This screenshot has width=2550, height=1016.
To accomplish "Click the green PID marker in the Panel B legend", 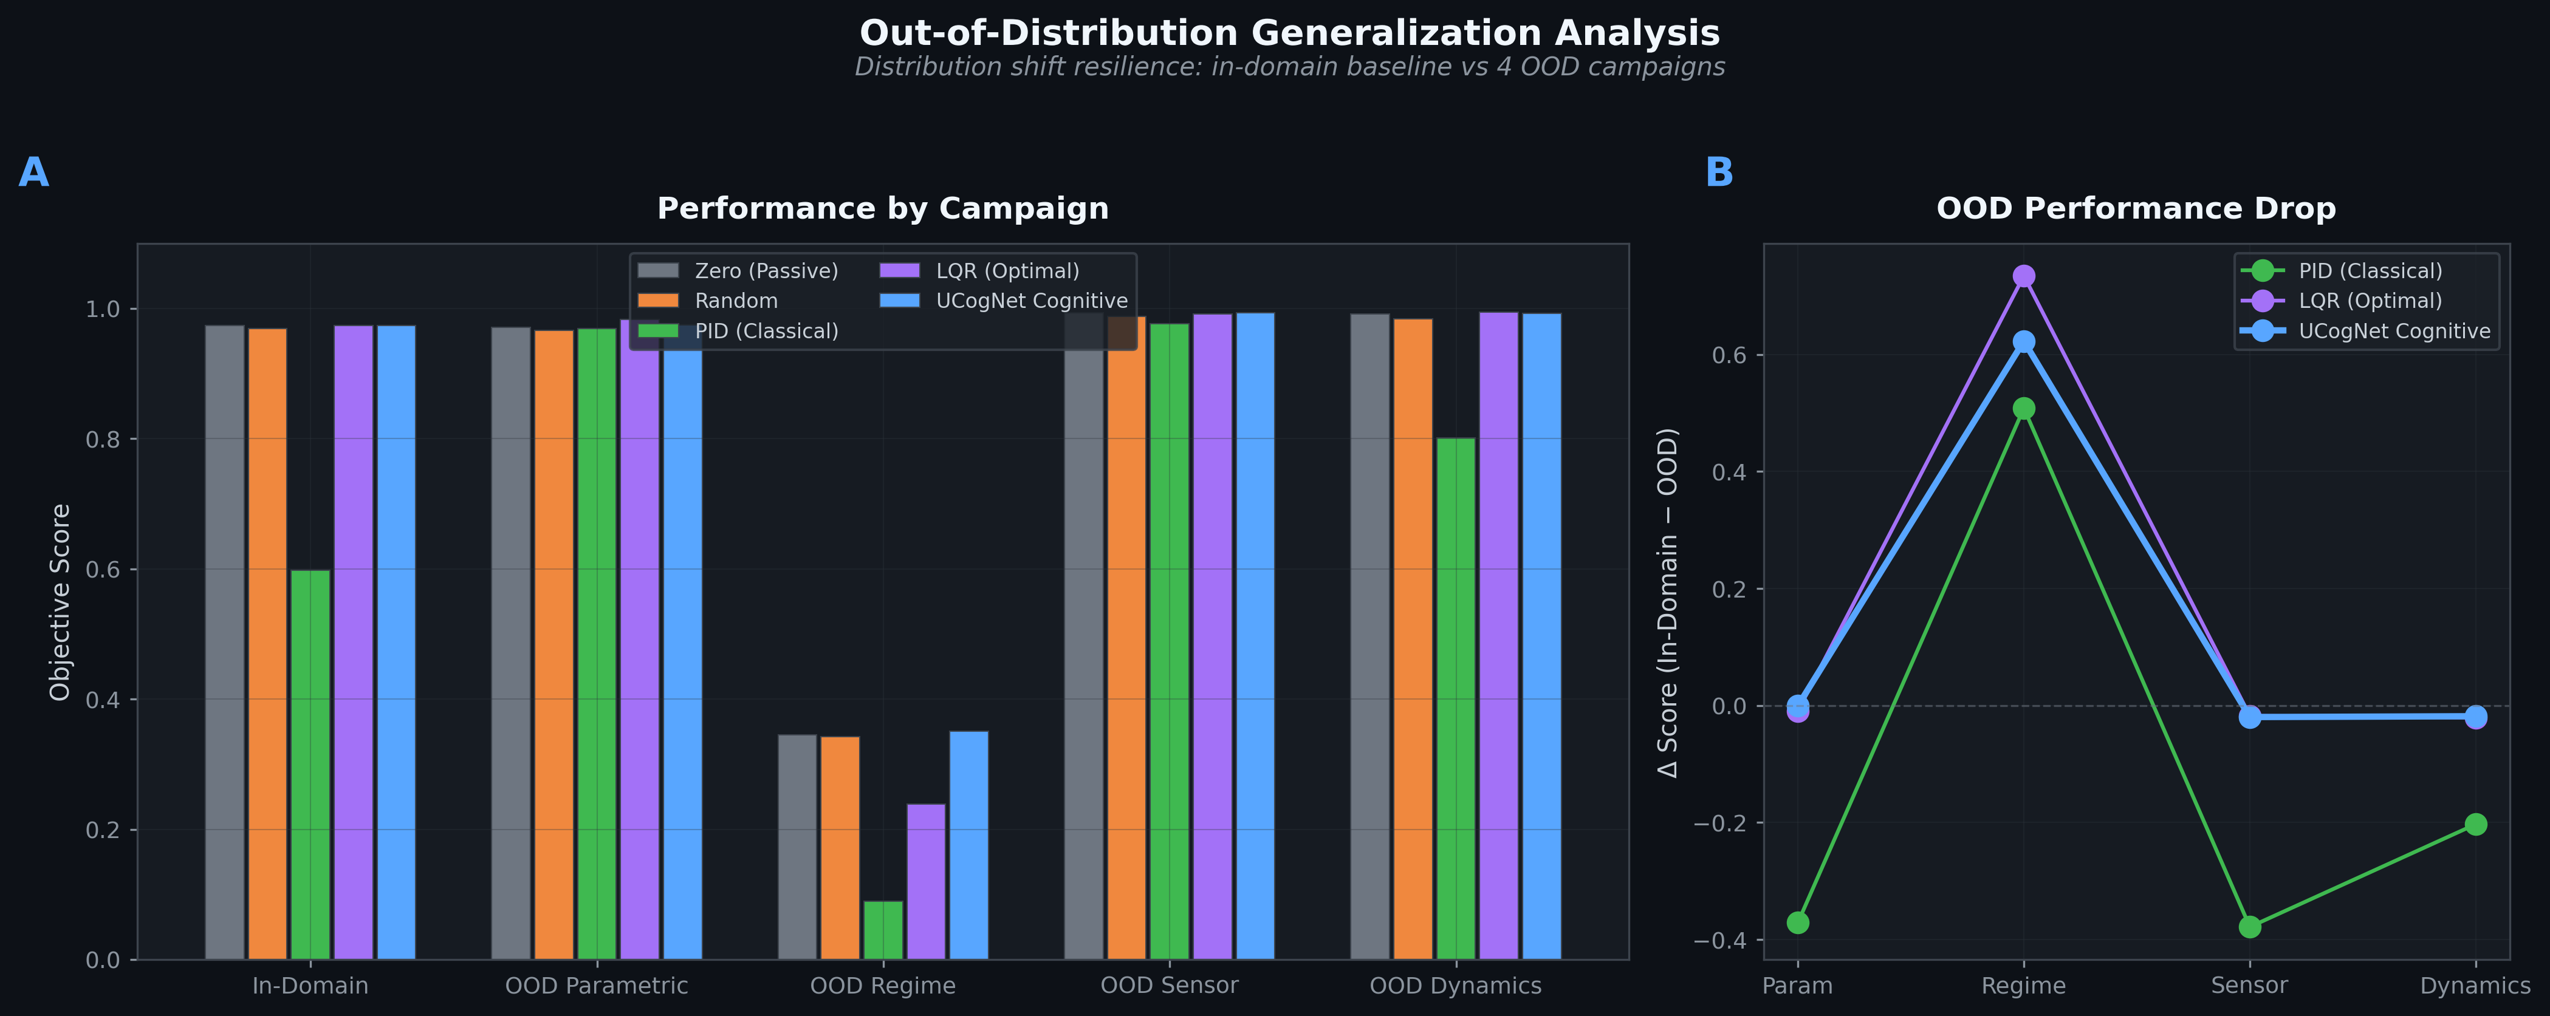I will coord(2263,271).
